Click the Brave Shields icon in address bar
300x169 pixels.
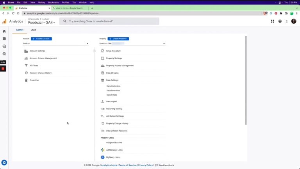tap(265, 13)
